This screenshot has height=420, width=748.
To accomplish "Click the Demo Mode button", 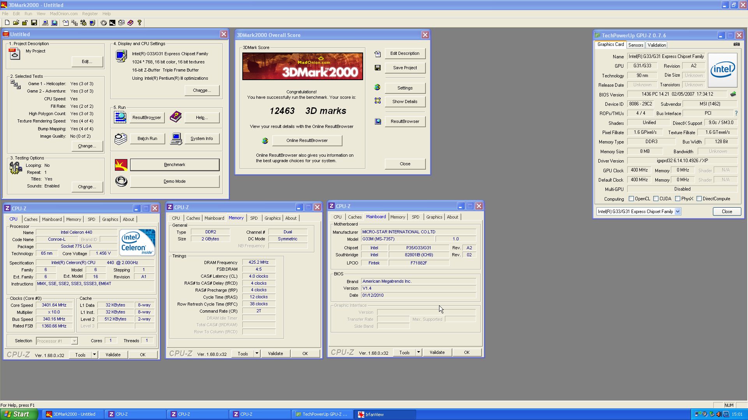I will click(175, 181).
